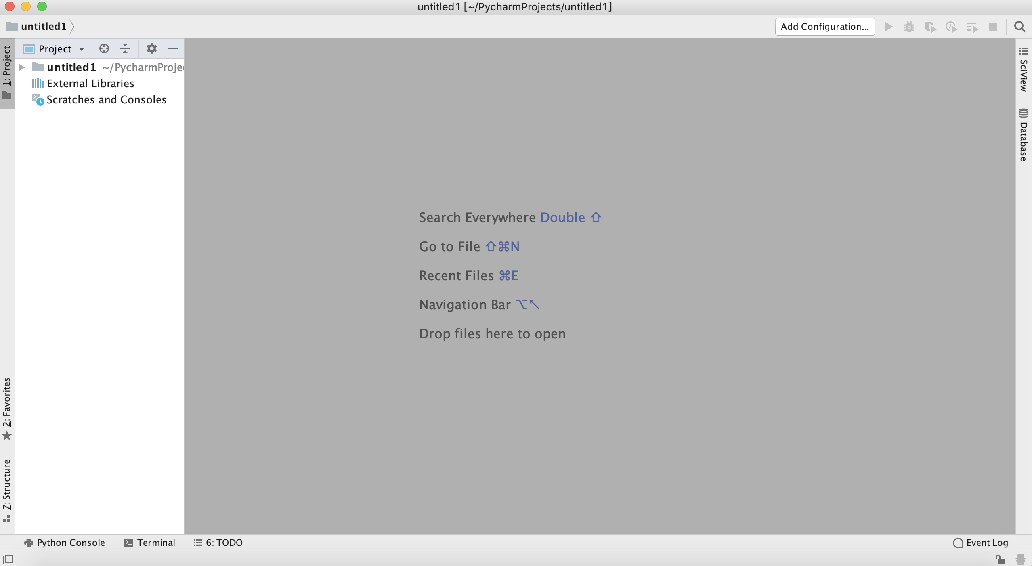
Task: Open the Database side panel
Action: pos(1024,135)
